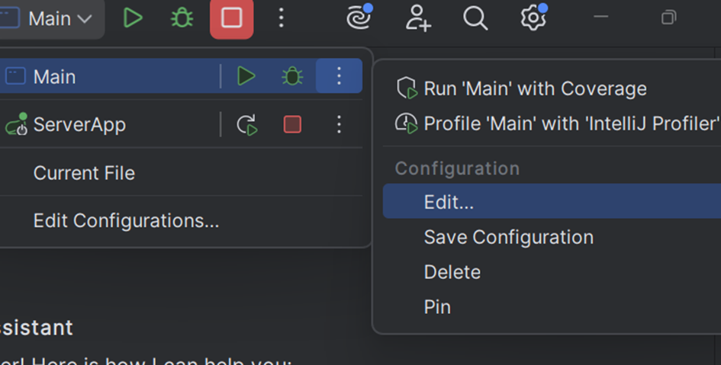Debug Main from the configurations list
Viewport: 721px width, 365px height.
[x=292, y=76]
